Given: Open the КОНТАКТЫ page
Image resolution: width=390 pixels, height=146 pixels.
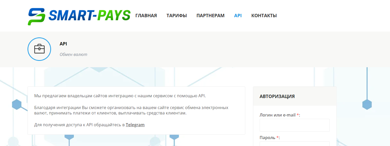Looking at the screenshot, I should pos(264,16).
